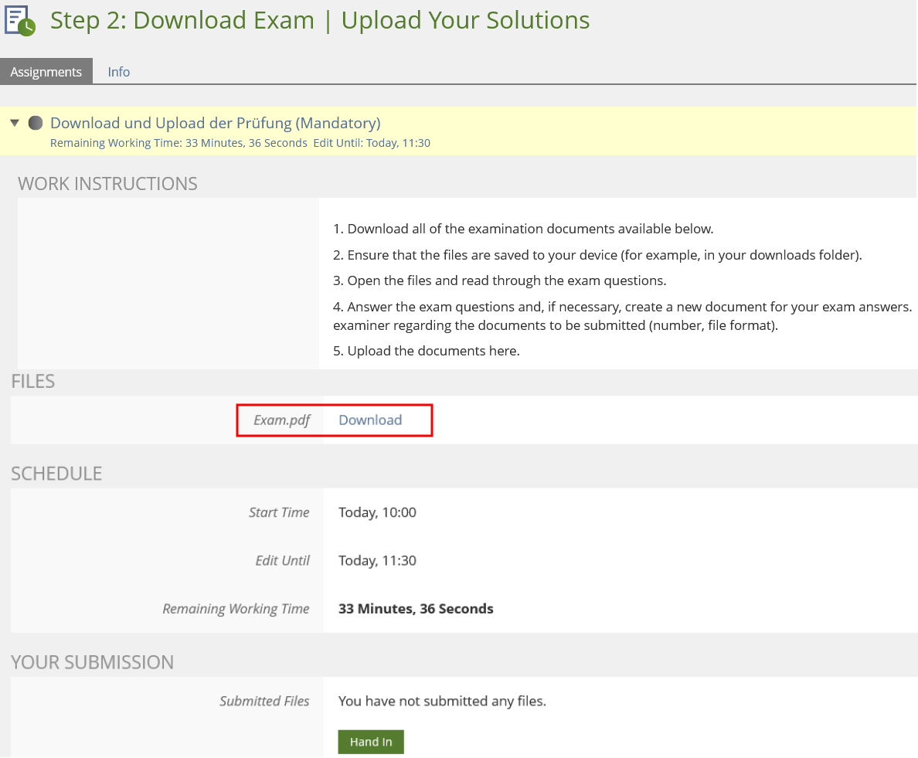Screen dimensions: 918x758
Task: Click the Exam.pdf file name label
Action: (x=281, y=420)
